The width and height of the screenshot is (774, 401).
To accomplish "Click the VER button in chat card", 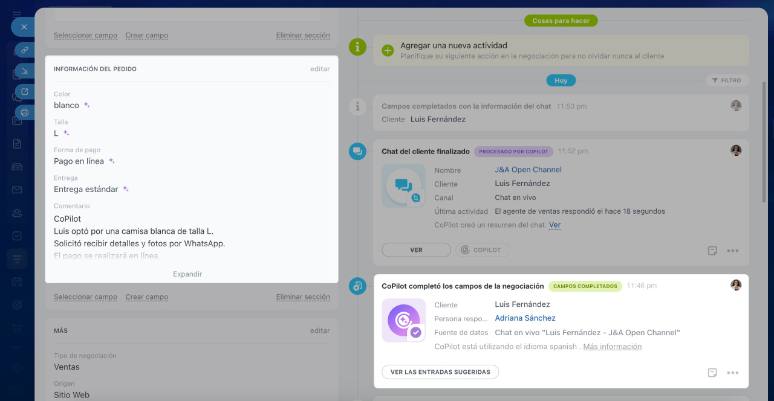I will (416, 250).
